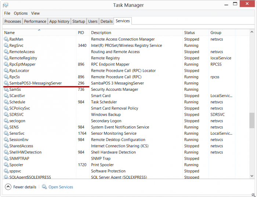The image size is (257, 197).
Task: Click the service icon next to Spooler
Action: point(6,165)
